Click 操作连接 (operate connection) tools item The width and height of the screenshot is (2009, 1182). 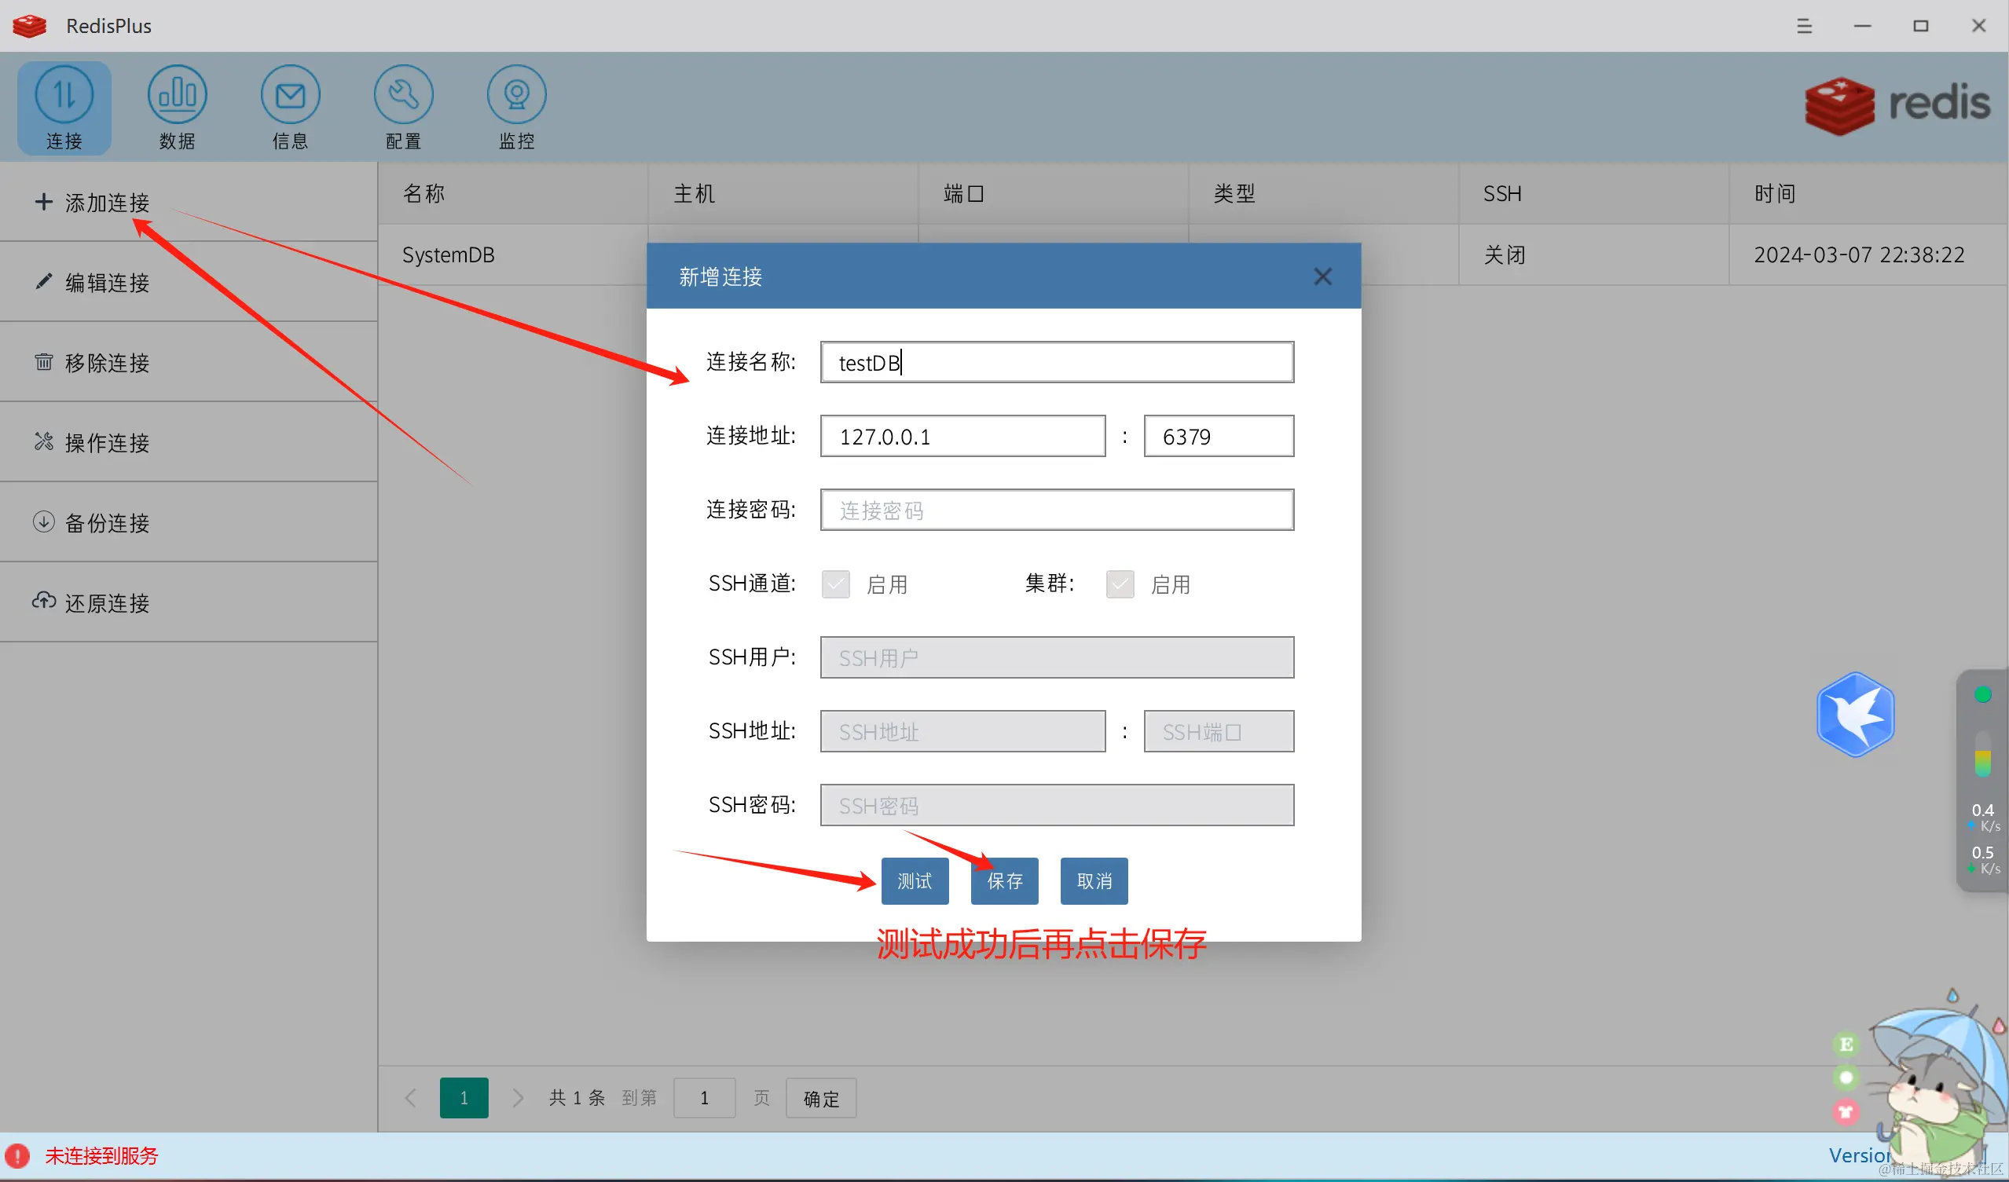pyautogui.click(x=107, y=442)
